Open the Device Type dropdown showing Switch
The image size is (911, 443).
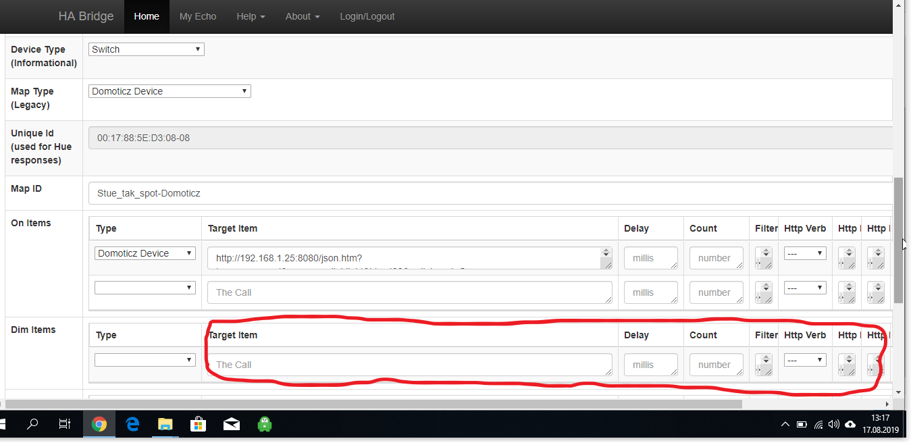click(x=147, y=49)
